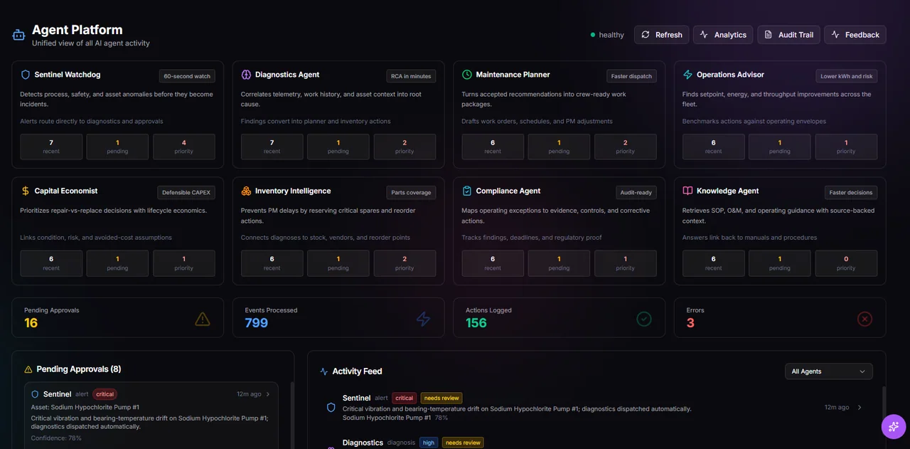Click the Knowledge Agent book icon
Screen dimensions: 910x449
pyautogui.click(x=687, y=191)
